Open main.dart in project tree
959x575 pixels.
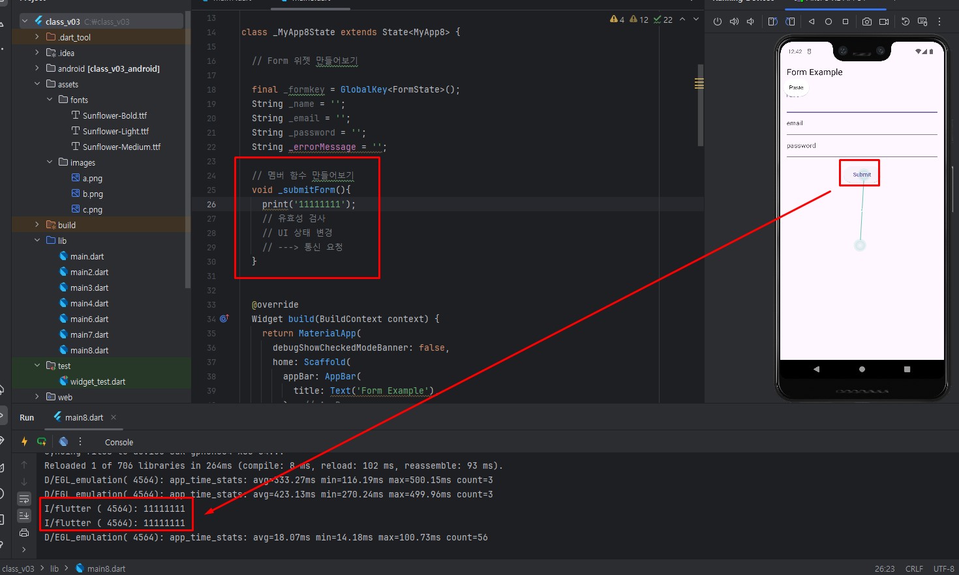click(x=87, y=256)
